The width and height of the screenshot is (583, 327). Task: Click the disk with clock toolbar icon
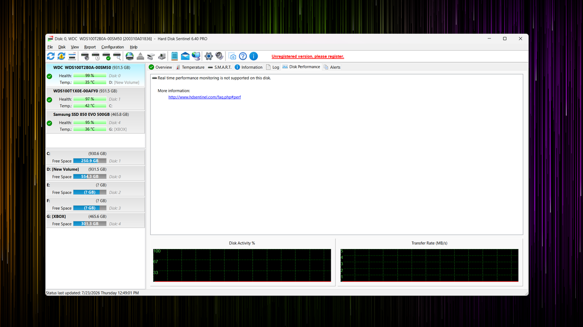pyautogui.click(x=96, y=56)
